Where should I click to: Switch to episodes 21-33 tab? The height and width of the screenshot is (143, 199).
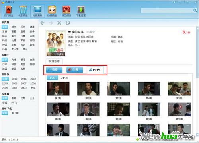coord(65,78)
